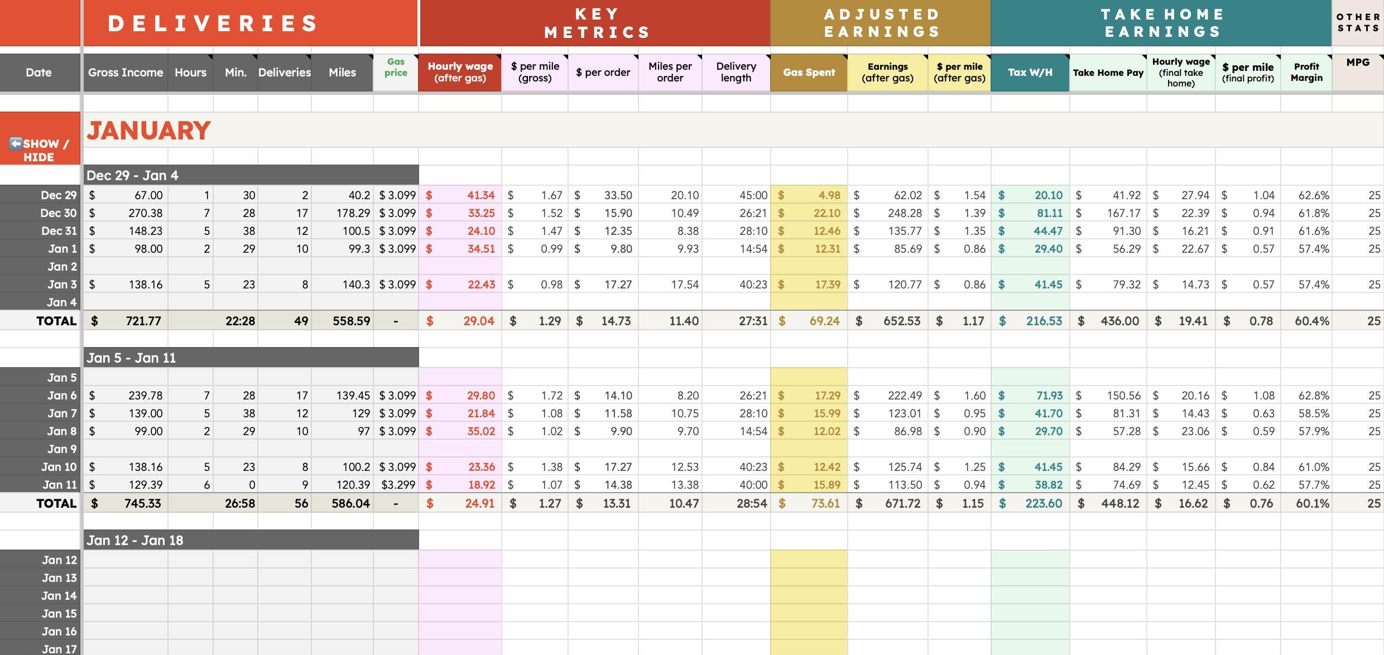Screen dimensions: 1384x655
Task: Click the TAKE HOME EARNINGS section banner
Action: (x=1161, y=23)
